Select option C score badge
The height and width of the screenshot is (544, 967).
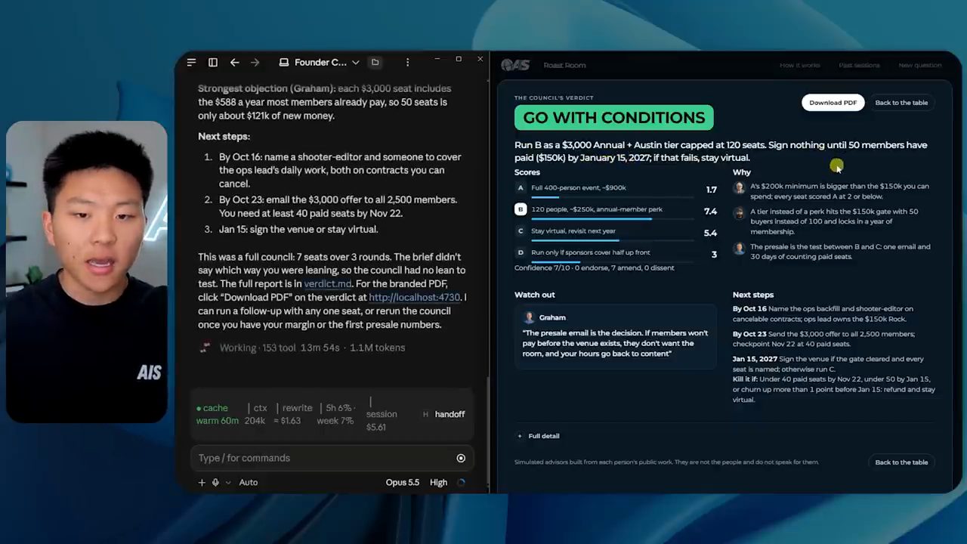tap(520, 231)
